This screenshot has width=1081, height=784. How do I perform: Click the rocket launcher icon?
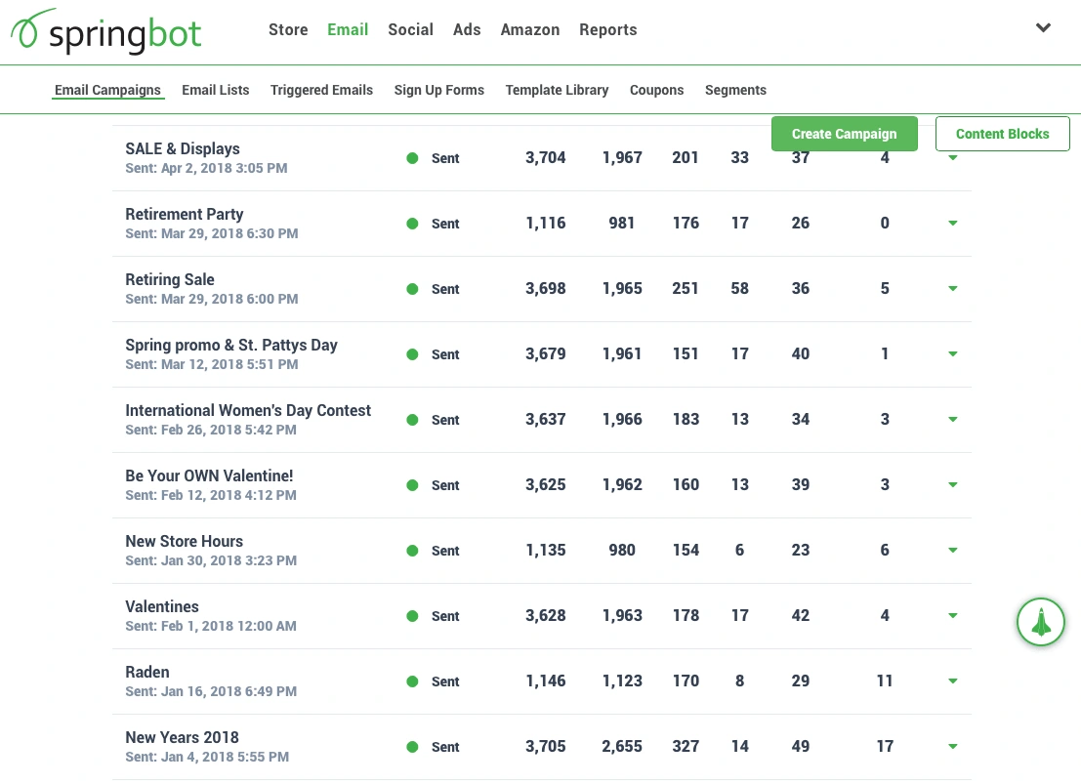pos(1041,621)
